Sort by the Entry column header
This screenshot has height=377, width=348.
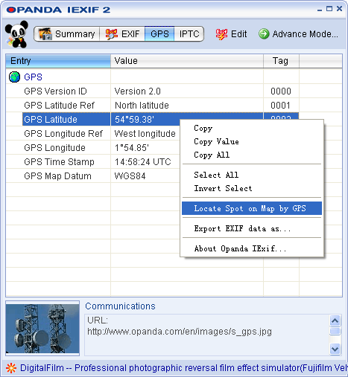(x=58, y=61)
